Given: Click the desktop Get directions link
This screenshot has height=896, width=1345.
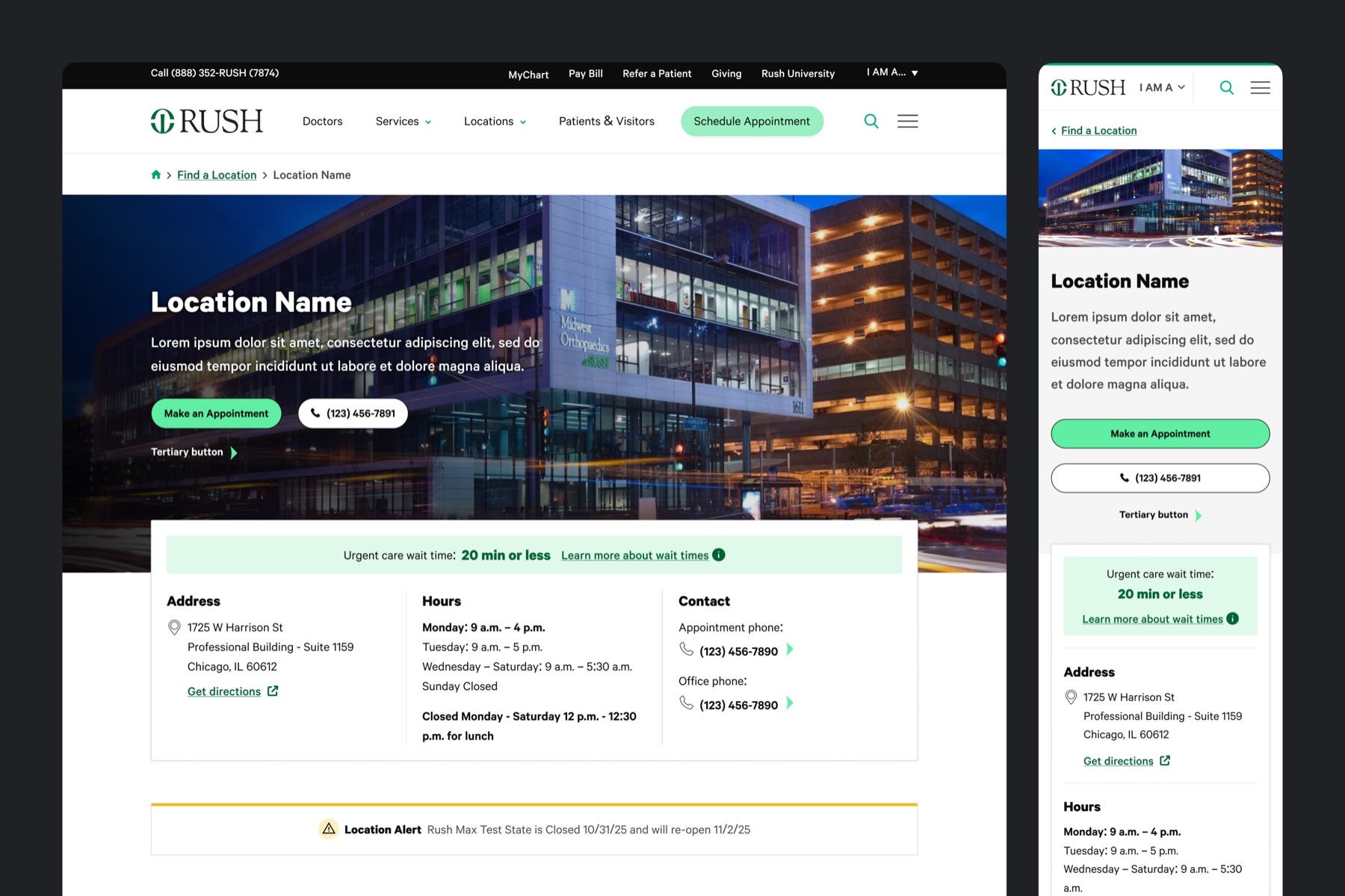Looking at the screenshot, I should tap(224, 691).
